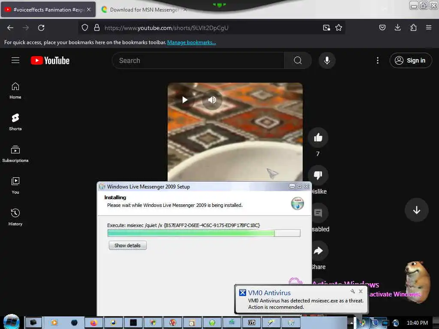Open 7-Zip from the taskbar
The width and height of the screenshot is (439, 329).
(x=251, y=323)
